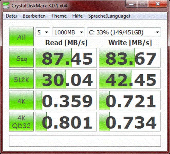Open the Bearbeiten menu
This screenshot has height=154, width=170.
point(34,16)
